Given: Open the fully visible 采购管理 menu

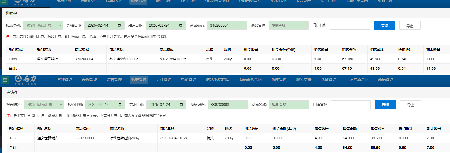Looking at the screenshot, I should (x=89, y=80).
